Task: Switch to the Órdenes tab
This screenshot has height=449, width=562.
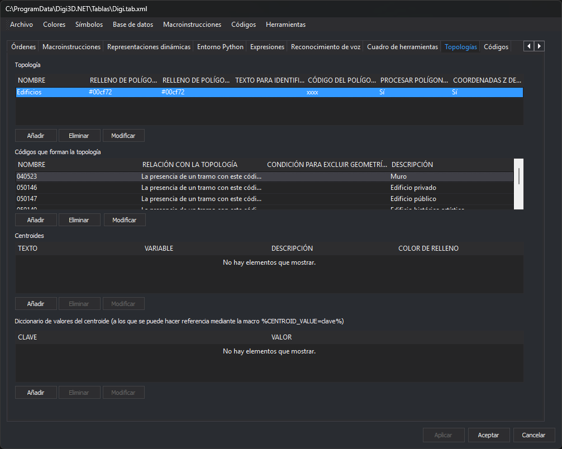Action: 23,46
